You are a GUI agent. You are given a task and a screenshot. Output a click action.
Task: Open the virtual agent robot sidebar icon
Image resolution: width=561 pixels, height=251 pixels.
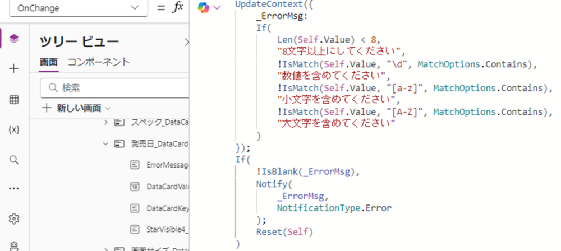[x=13, y=247]
